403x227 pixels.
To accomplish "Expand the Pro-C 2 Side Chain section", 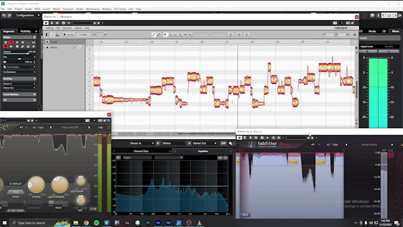I will point(16,210).
